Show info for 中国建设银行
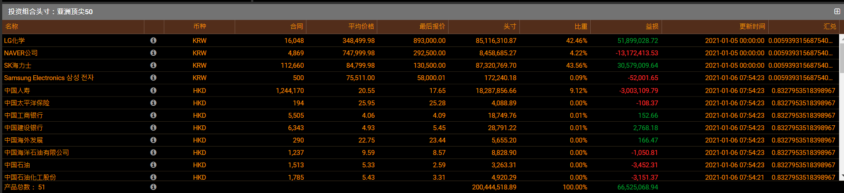This screenshot has width=844, height=193. pyautogui.click(x=153, y=127)
